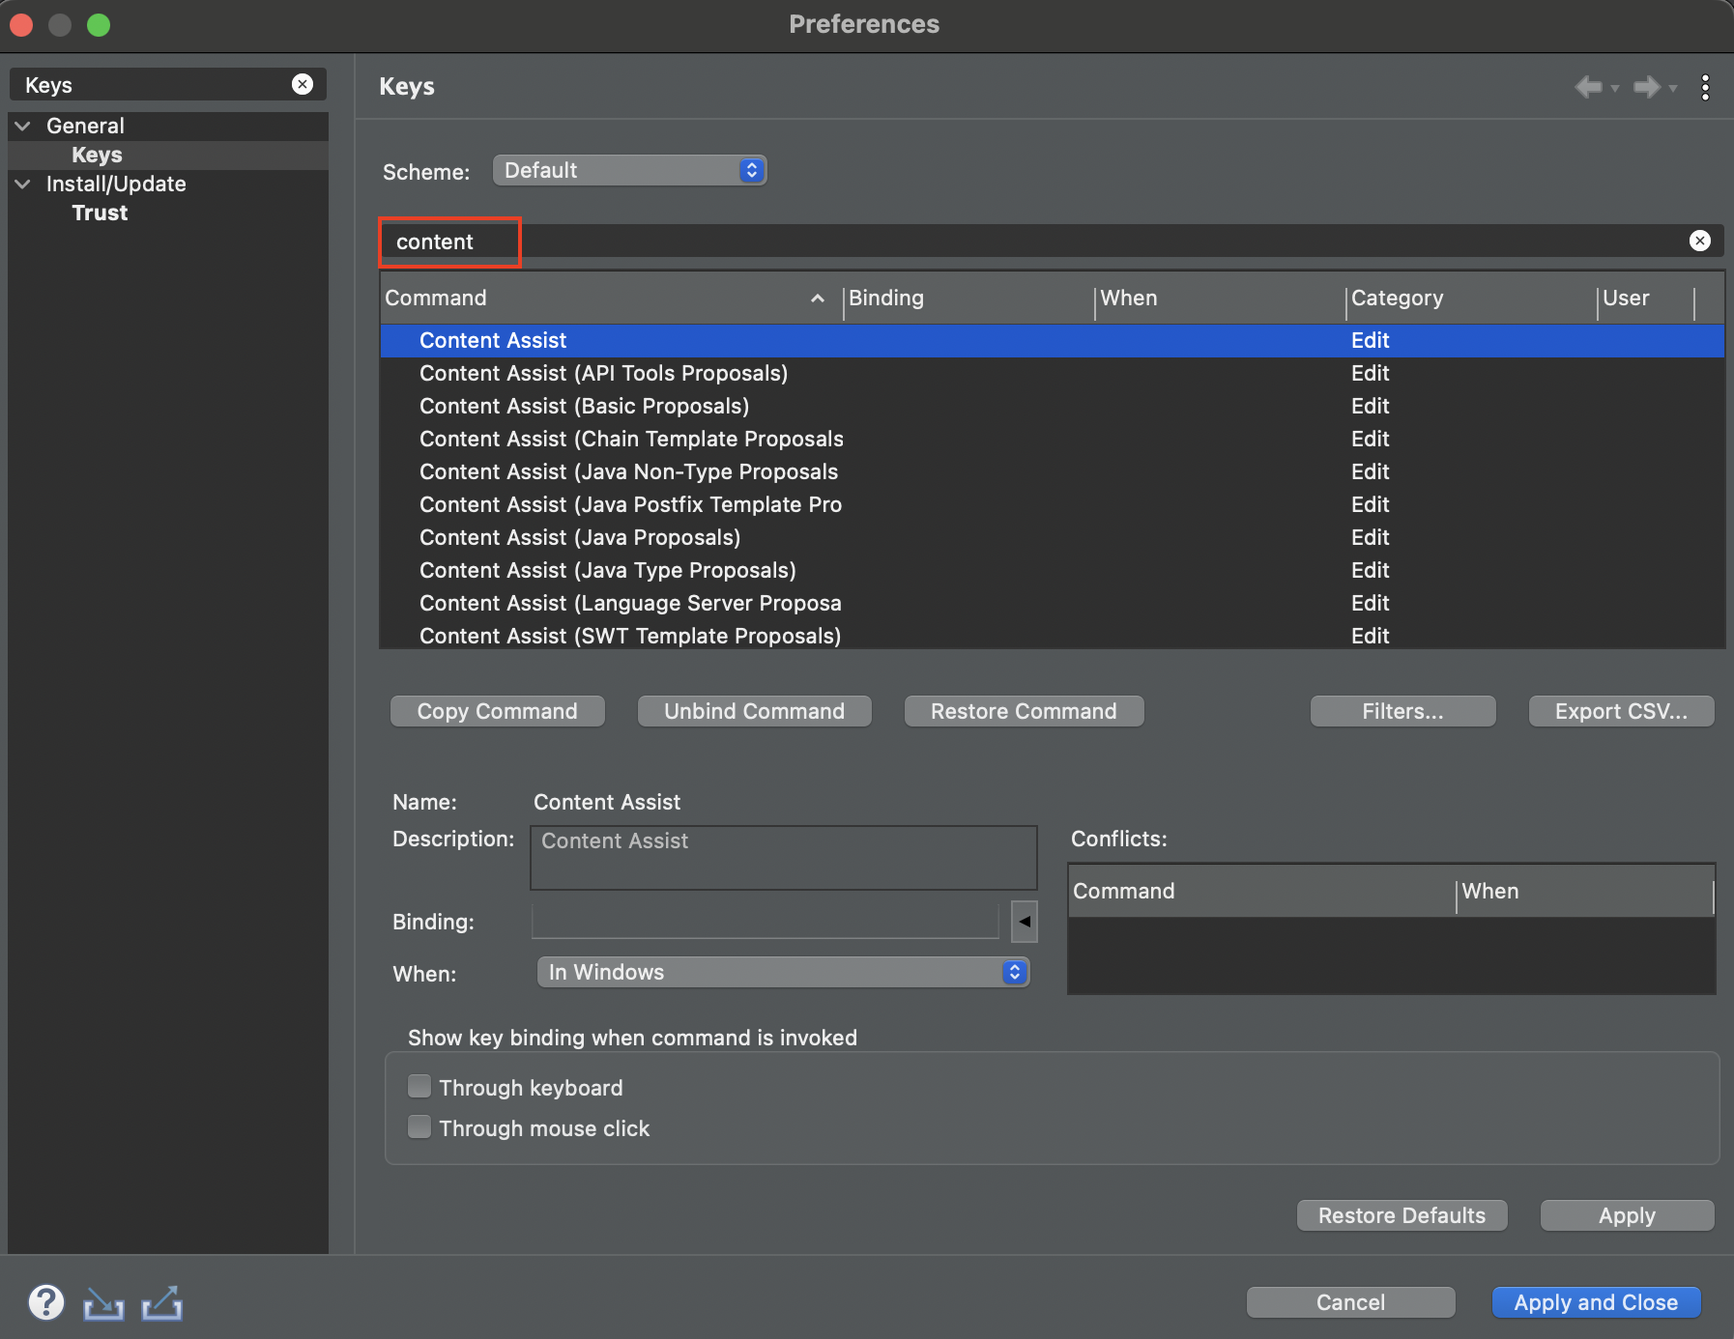Click Conflicts table Command column header
Viewport: 1734px width, 1339px height.
(x=1262, y=891)
